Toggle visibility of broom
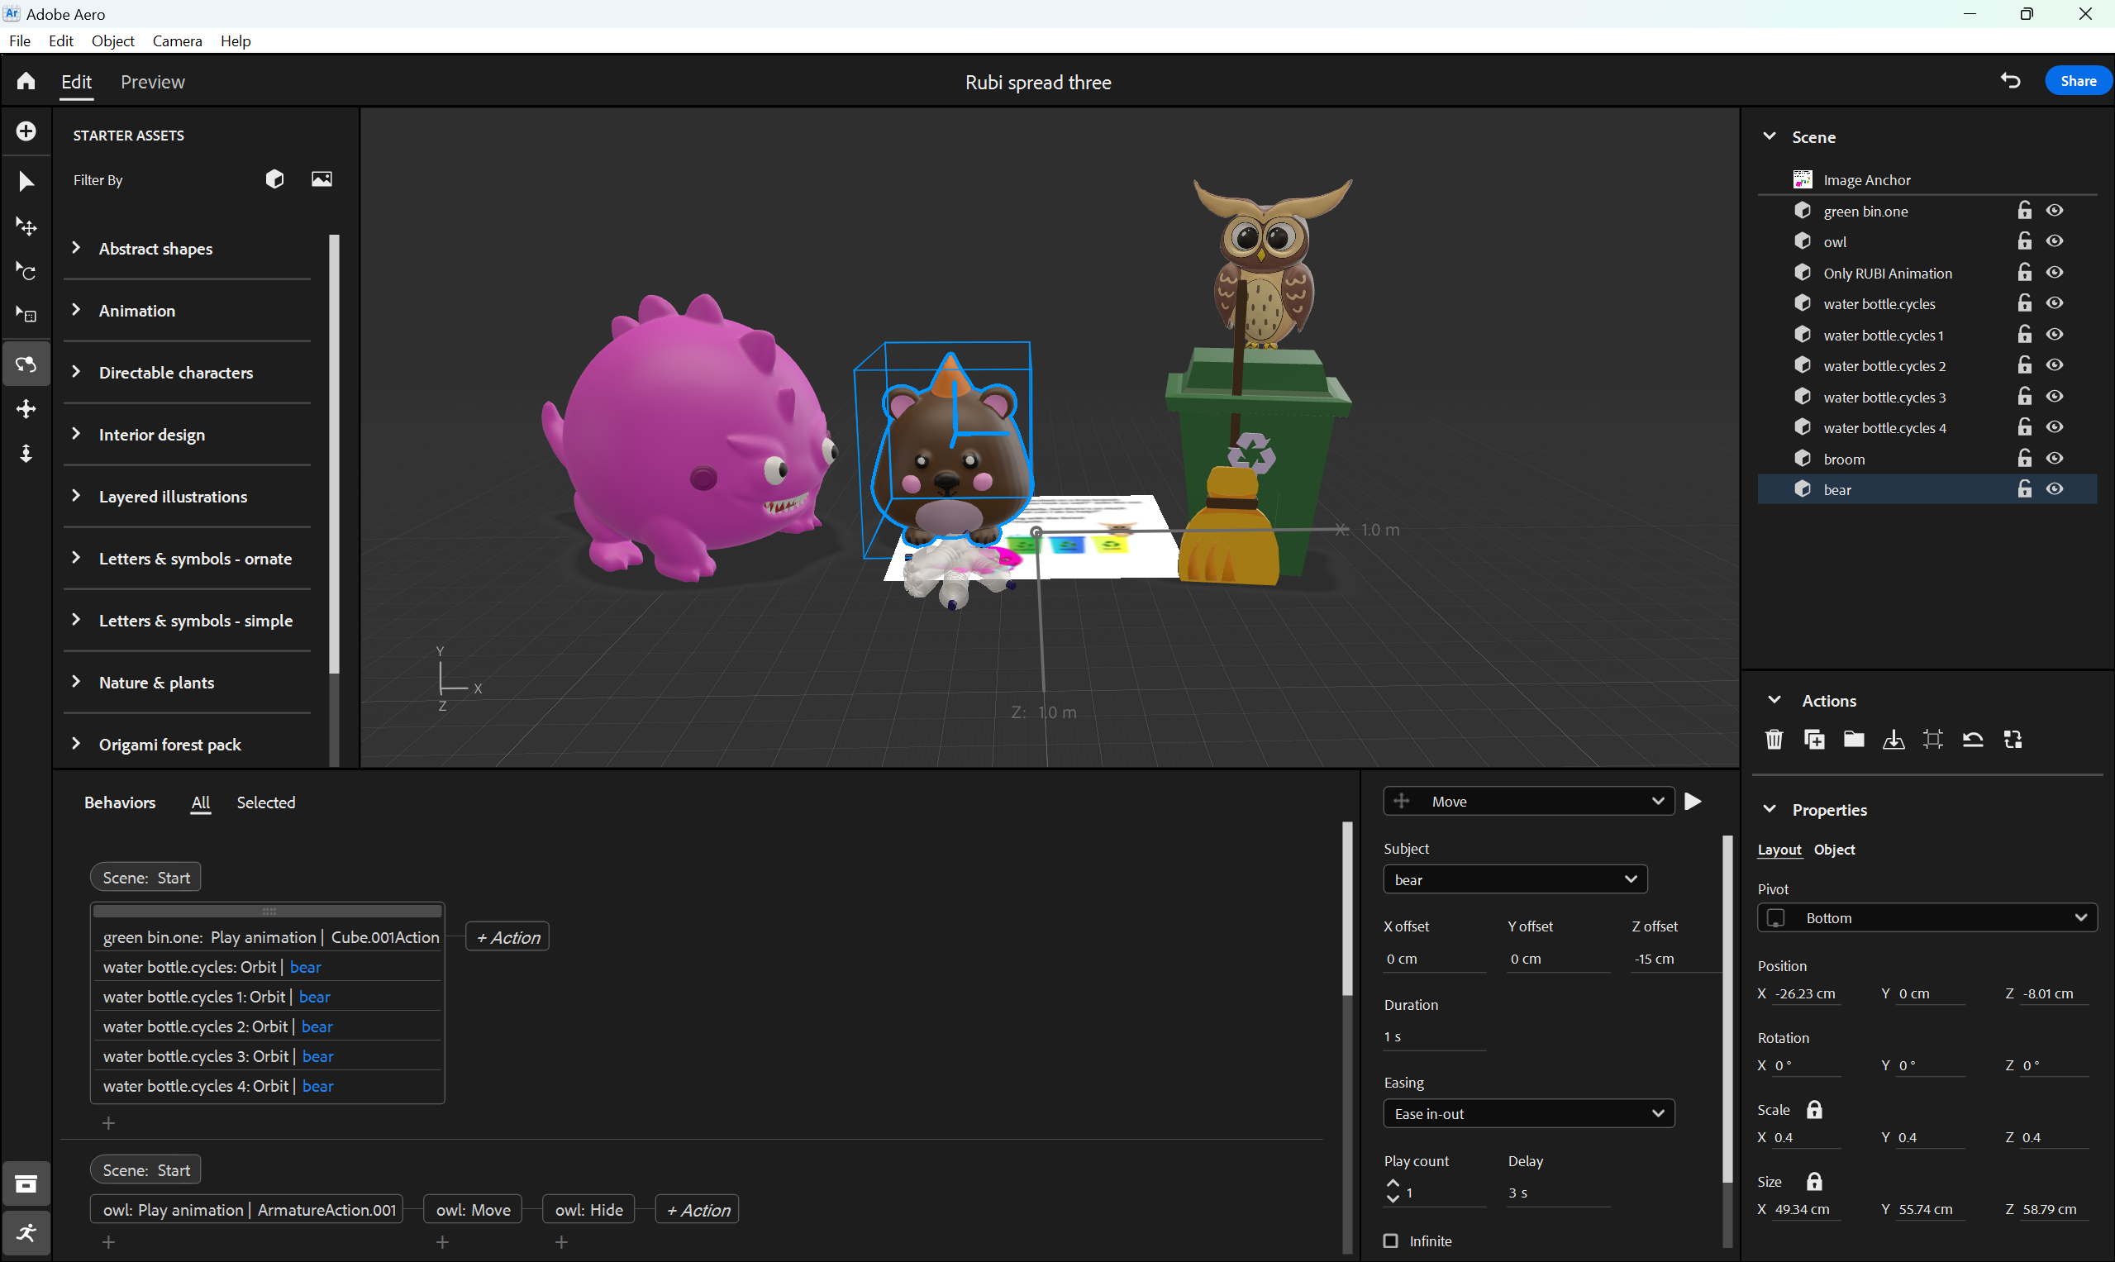The image size is (2115, 1262). point(2055,459)
